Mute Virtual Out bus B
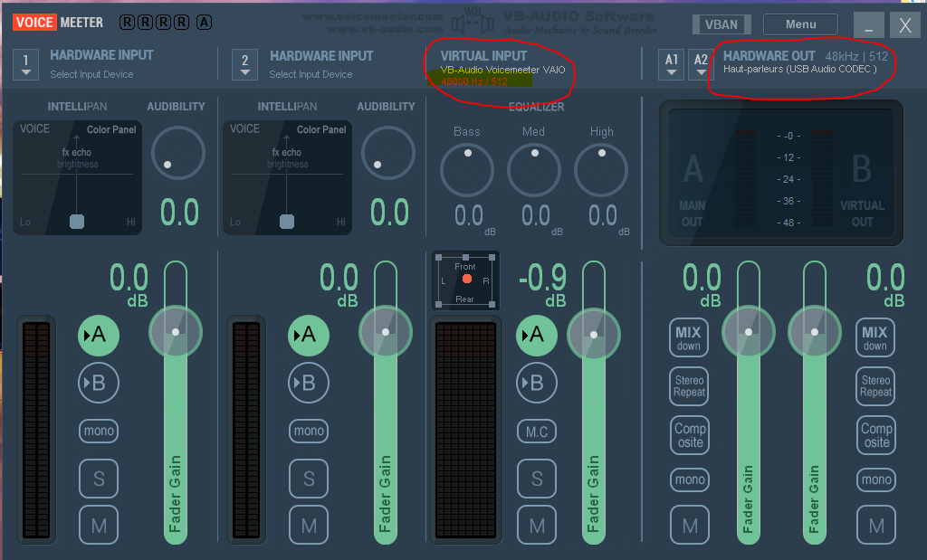Image resolution: width=927 pixels, height=560 pixels. (876, 525)
